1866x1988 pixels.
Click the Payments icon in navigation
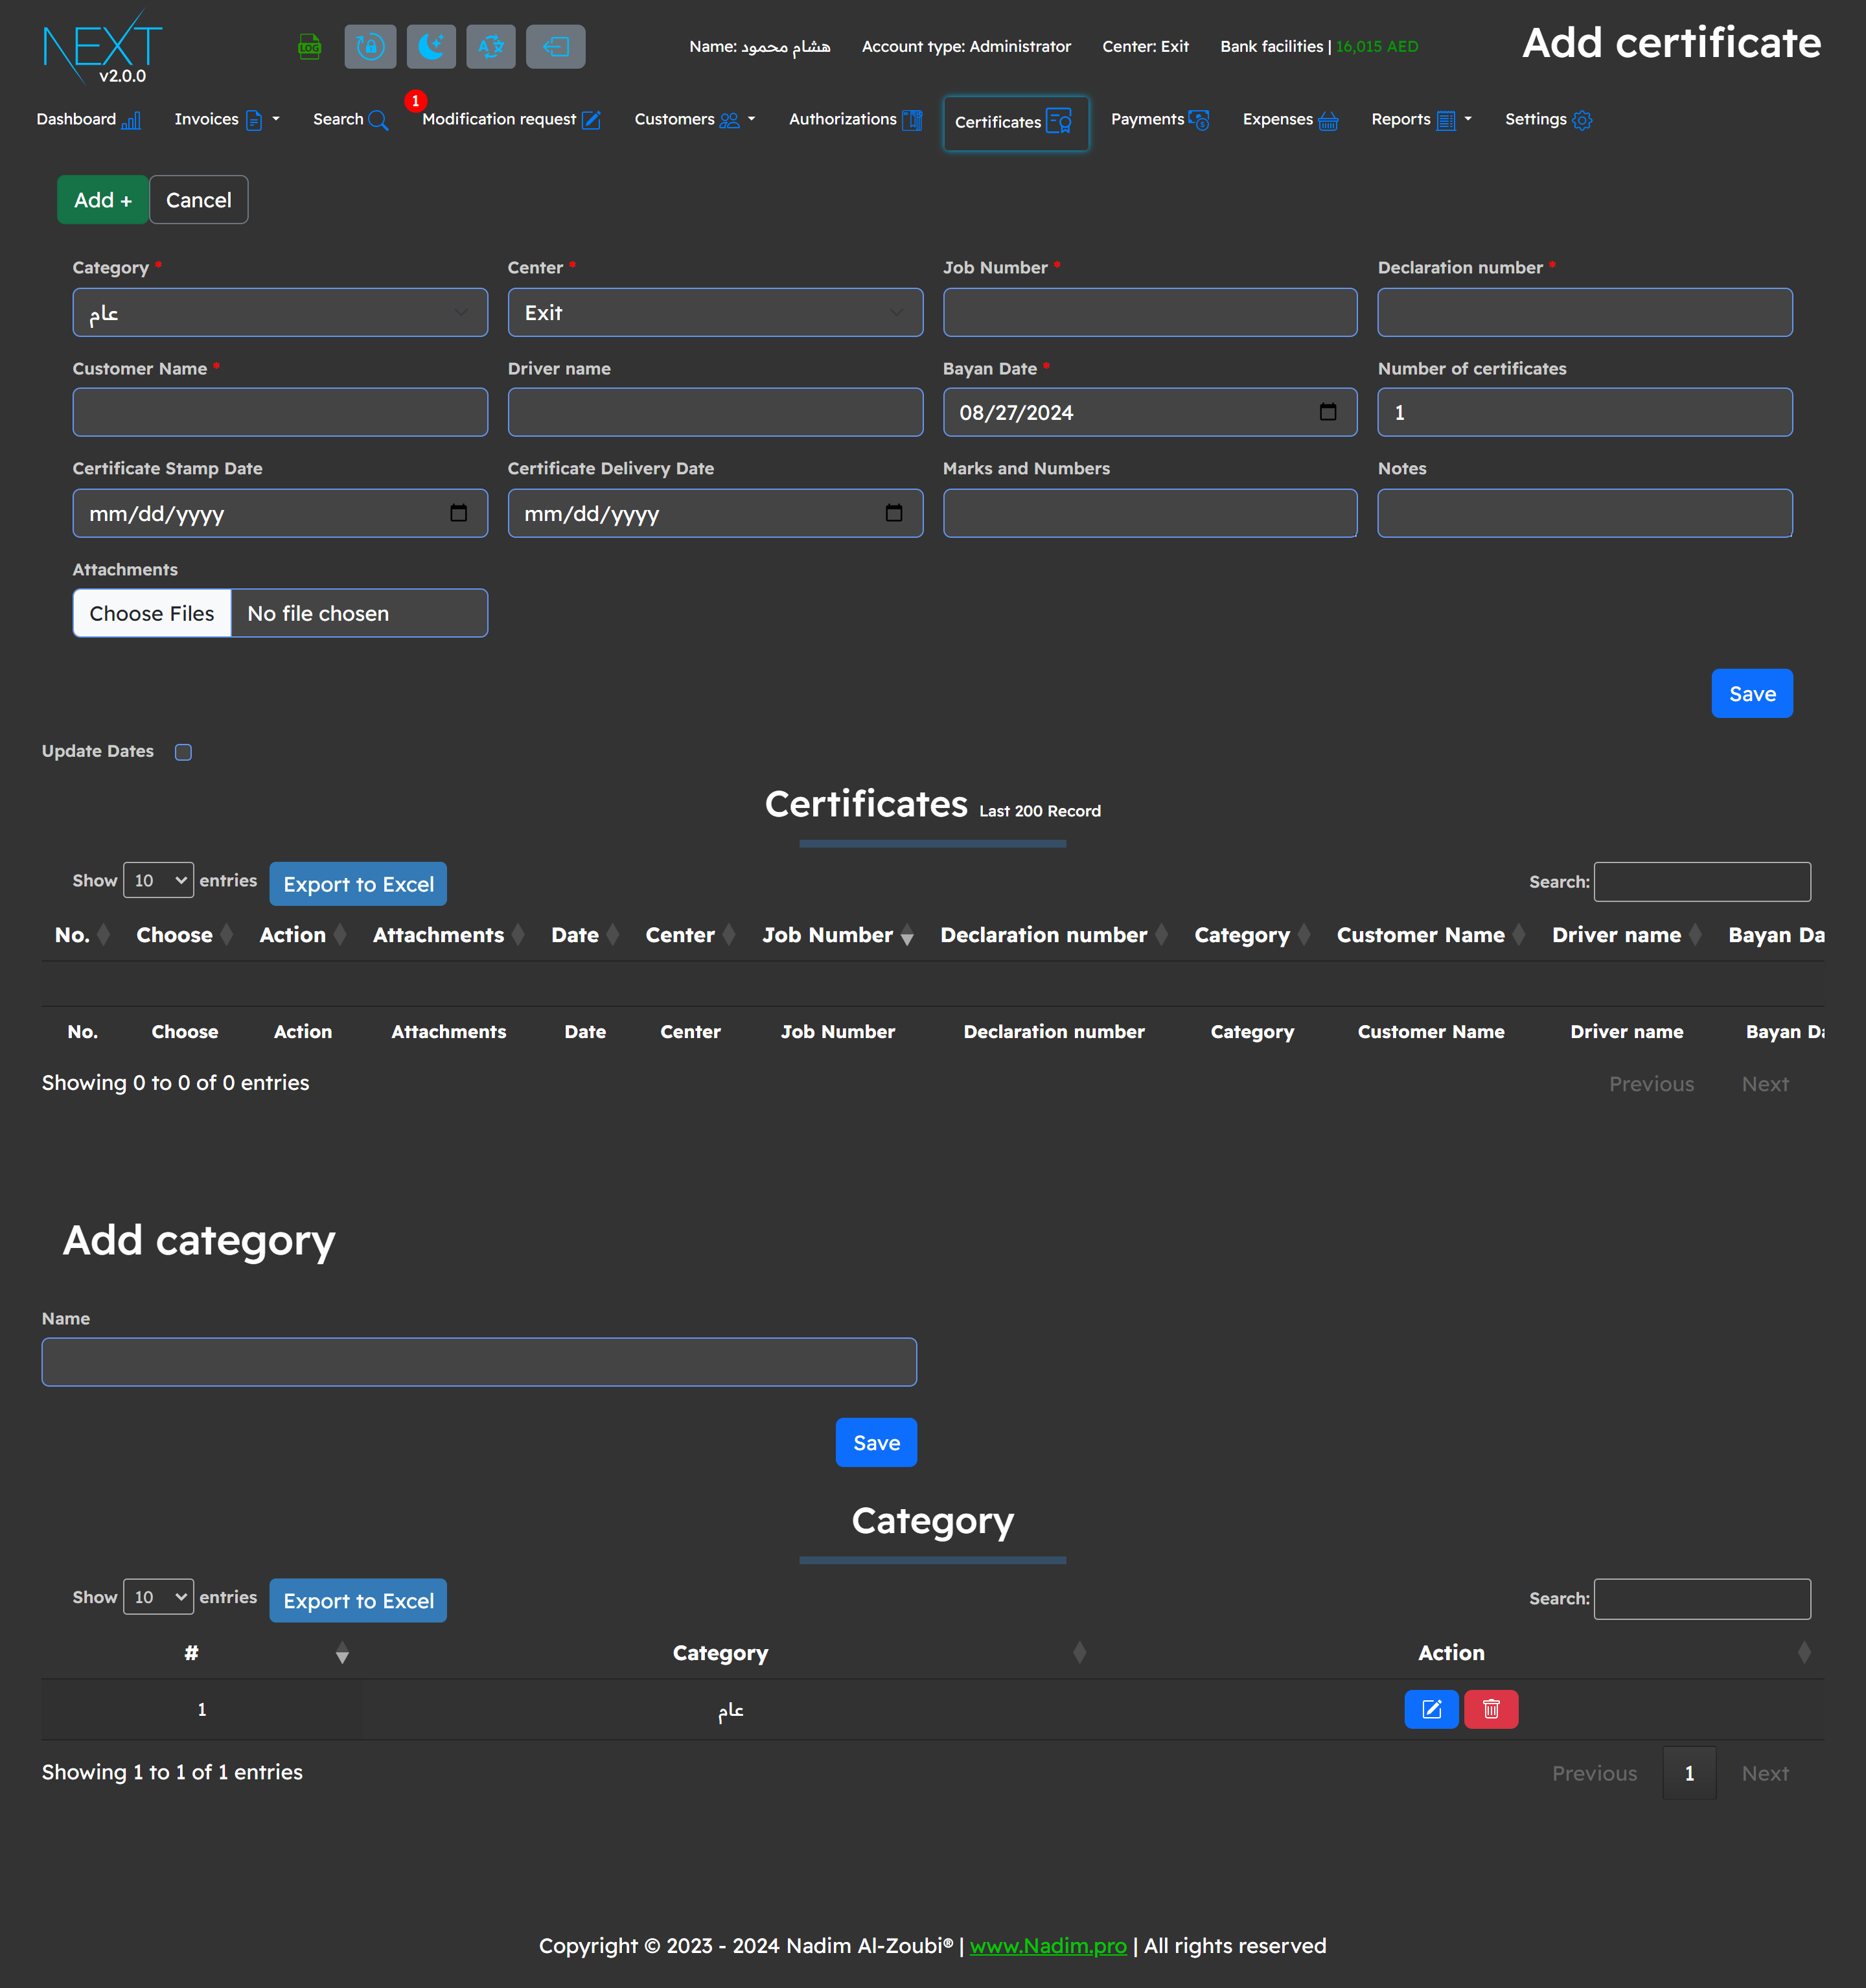point(1199,119)
